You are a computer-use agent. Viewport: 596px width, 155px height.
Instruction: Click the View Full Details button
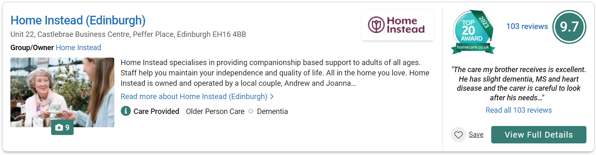(x=539, y=135)
